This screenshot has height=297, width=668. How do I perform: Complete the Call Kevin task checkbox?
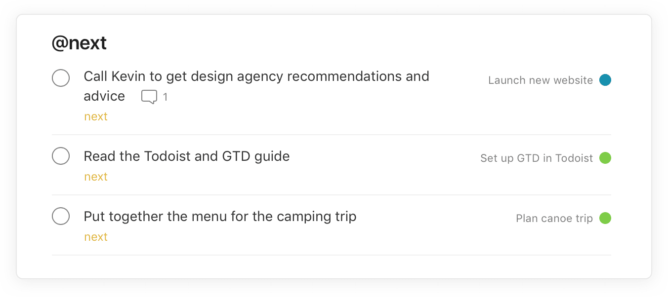tap(61, 77)
